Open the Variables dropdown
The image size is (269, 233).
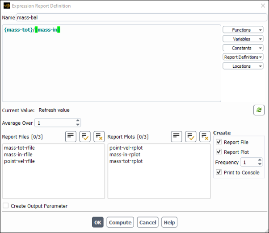point(243,39)
